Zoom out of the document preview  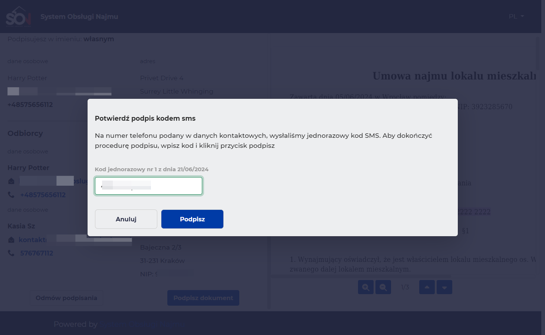[x=383, y=287]
